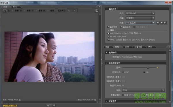Click the MainConcept MPEG Video codec text
The image size is (173, 107).
tap(132, 57)
